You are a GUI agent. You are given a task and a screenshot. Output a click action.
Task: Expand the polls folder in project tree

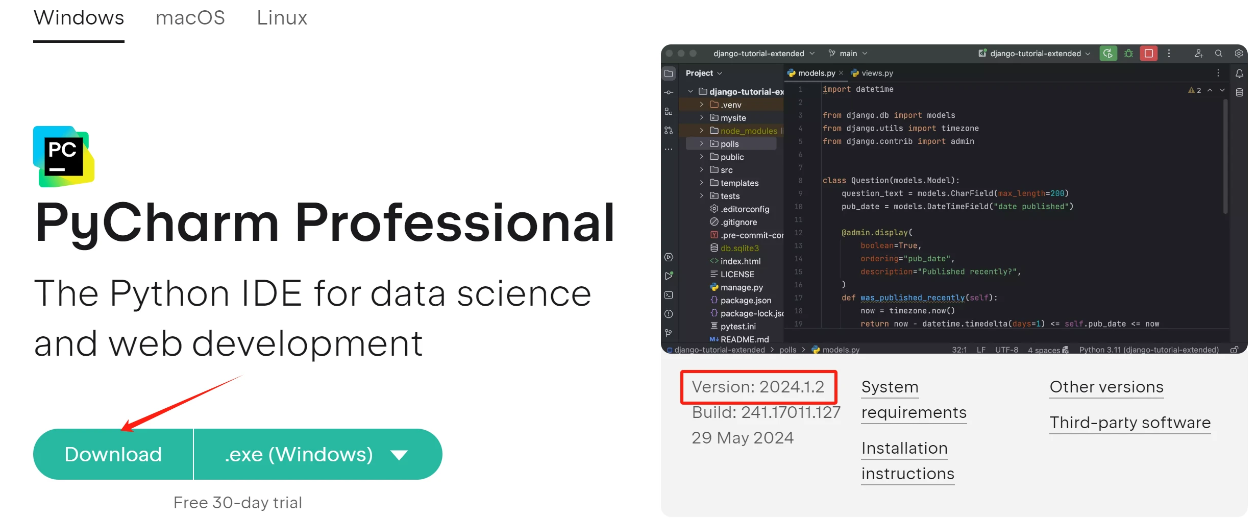tap(702, 144)
